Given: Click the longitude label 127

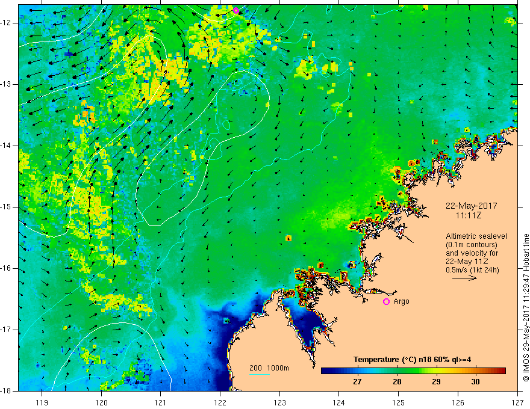Looking at the screenshot, I should coord(517,402).
